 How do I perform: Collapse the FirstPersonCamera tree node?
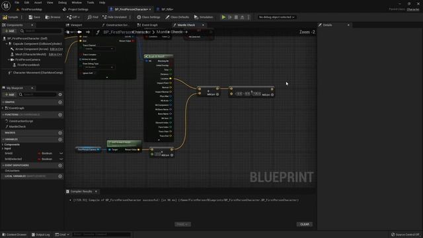click(x=9, y=59)
